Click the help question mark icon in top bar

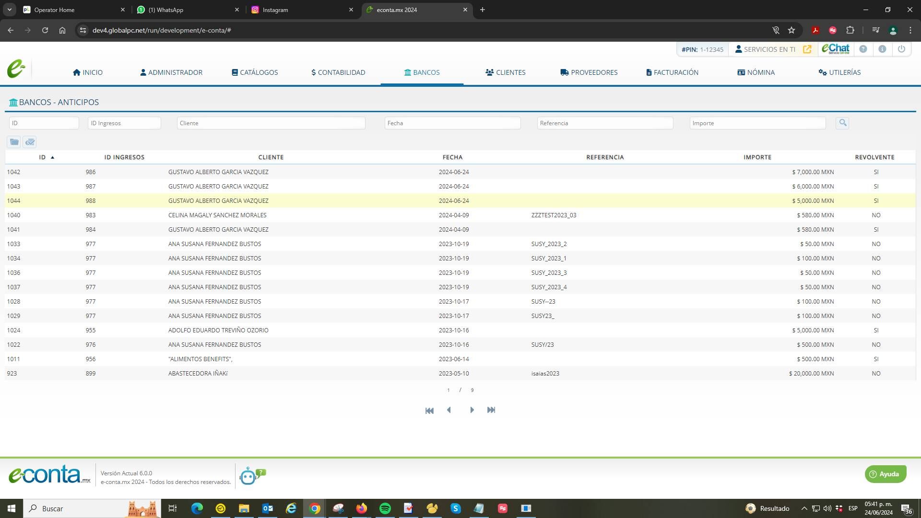(x=863, y=49)
